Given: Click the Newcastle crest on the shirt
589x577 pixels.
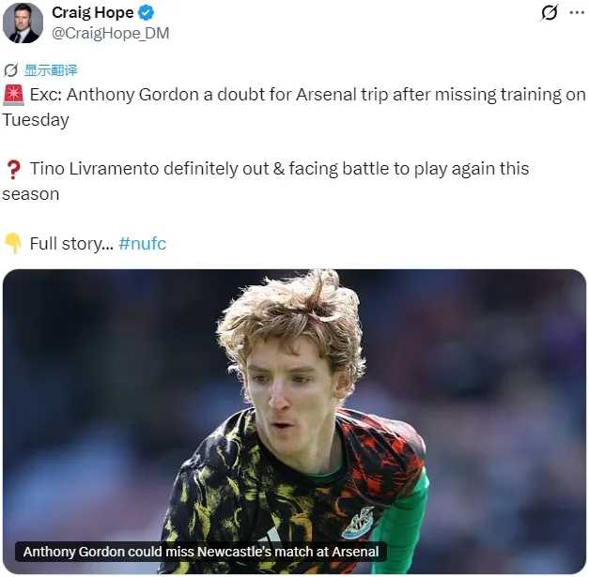Looking at the screenshot, I should 358,522.
